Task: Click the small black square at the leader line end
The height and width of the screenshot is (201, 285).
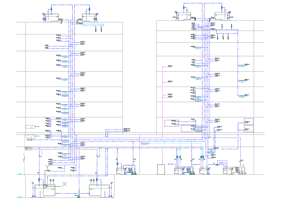Action: 45,186
